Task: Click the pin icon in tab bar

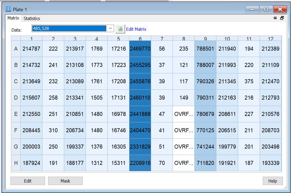Action: pyautogui.click(x=275, y=18)
